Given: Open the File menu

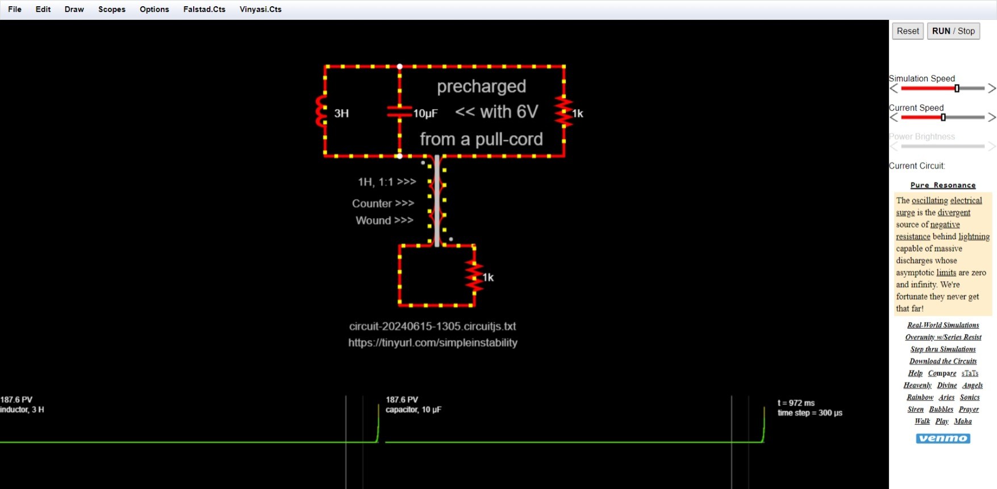Looking at the screenshot, I should tap(15, 9).
